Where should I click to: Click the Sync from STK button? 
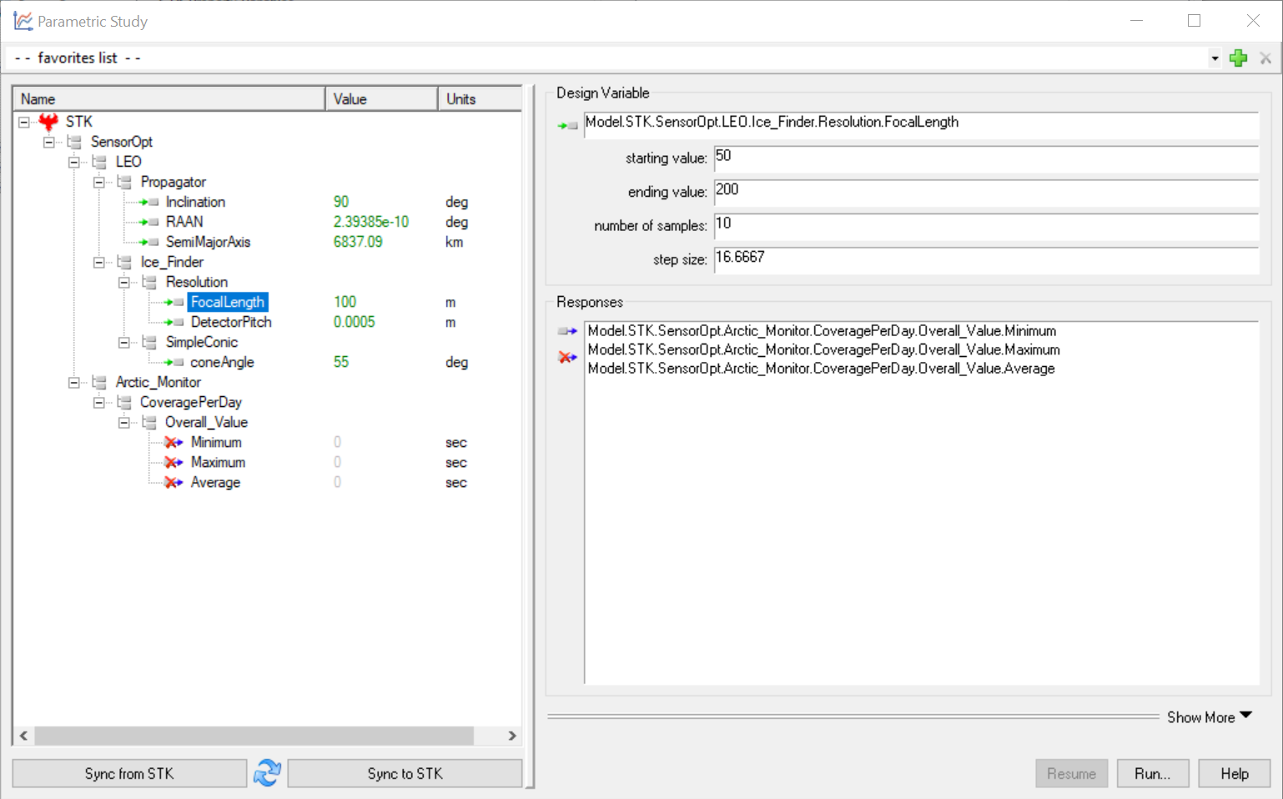point(129,773)
